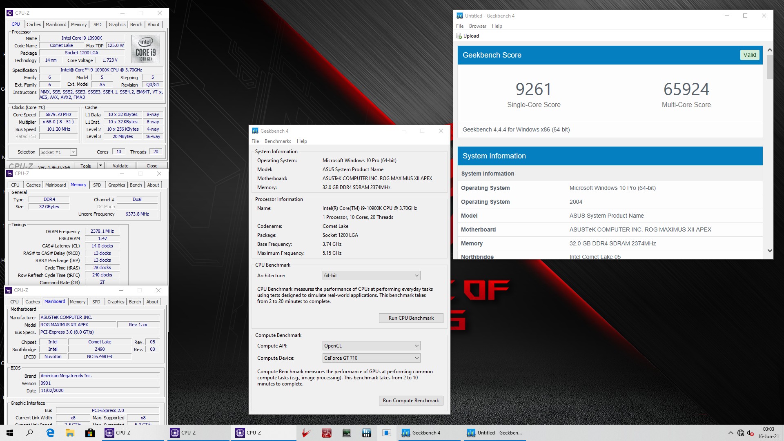Switch to Caches tab in top CPU-Z window
The height and width of the screenshot is (441, 784).
pyautogui.click(x=34, y=24)
